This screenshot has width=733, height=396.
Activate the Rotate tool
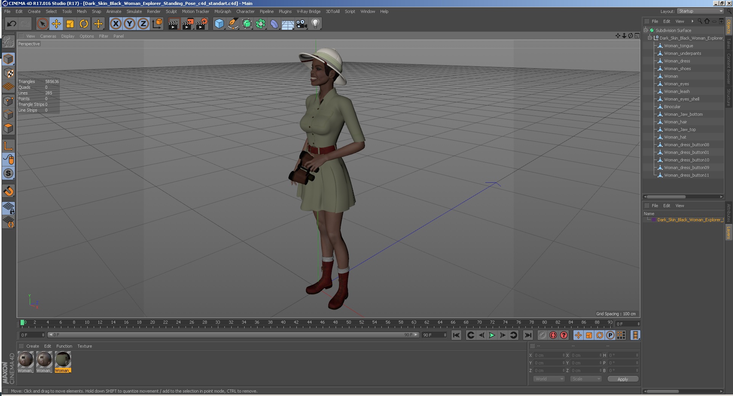point(84,24)
